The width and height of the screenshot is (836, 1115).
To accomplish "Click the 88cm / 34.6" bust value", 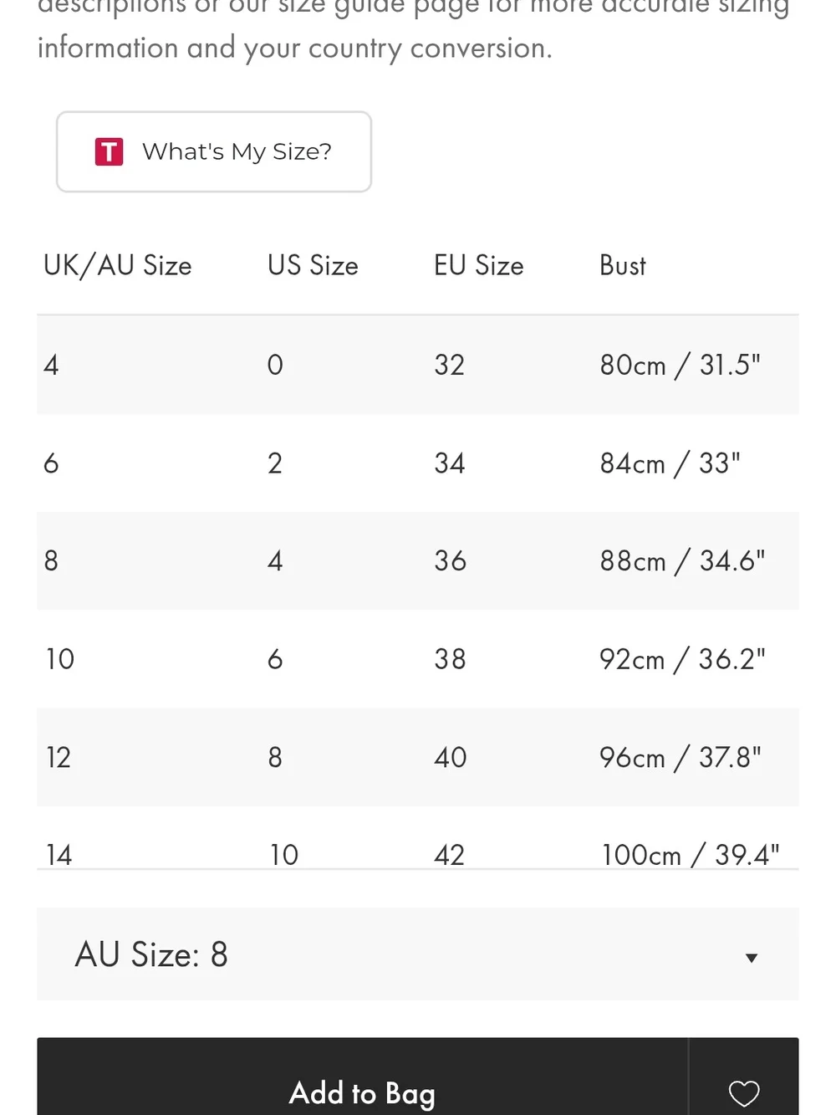I will [x=682, y=561].
